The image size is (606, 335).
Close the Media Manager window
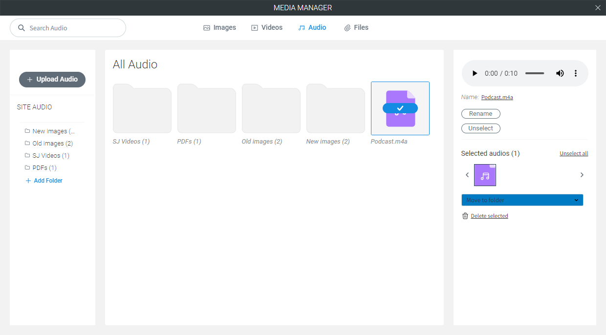(598, 8)
